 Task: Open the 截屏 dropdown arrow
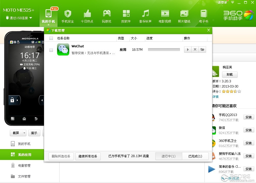tap(24, 133)
